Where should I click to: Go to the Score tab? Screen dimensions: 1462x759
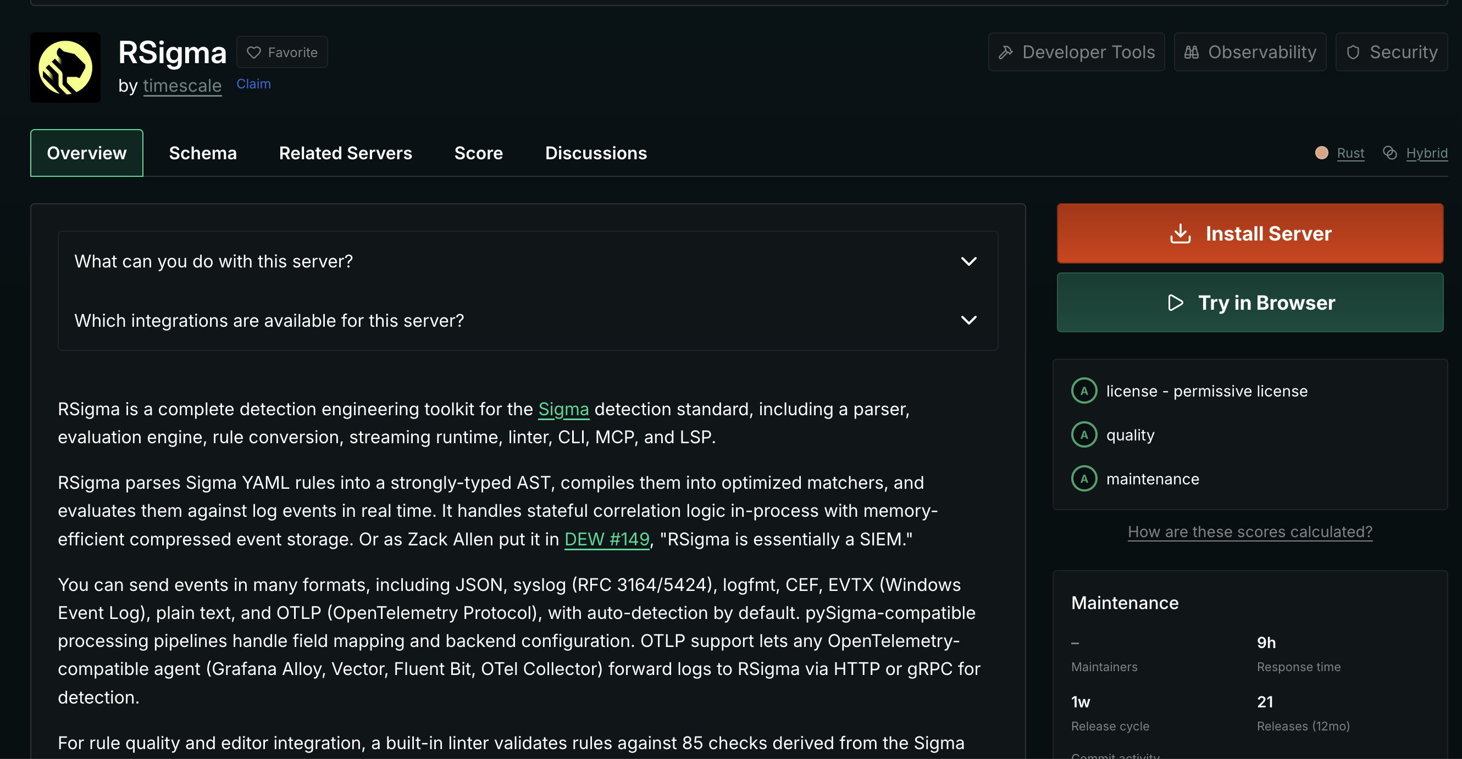(x=478, y=153)
